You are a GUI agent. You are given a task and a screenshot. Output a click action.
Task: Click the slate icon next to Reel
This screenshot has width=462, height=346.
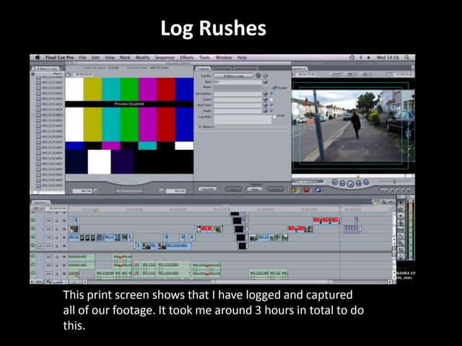click(x=265, y=82)
